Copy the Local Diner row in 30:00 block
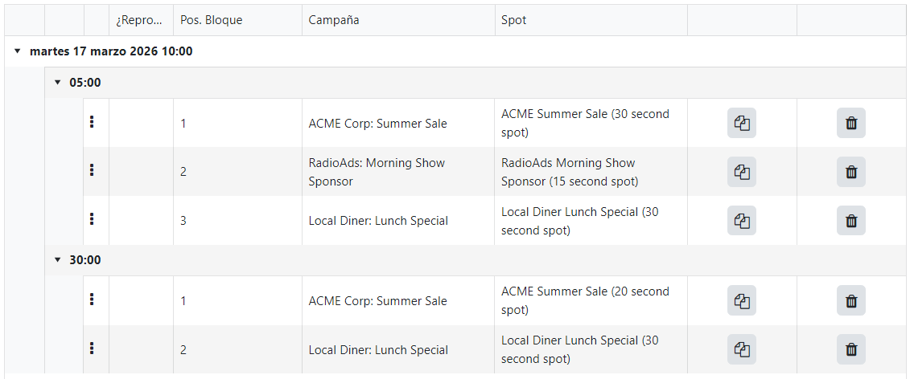This screenshot has height=379, width=910. (742, 348)
